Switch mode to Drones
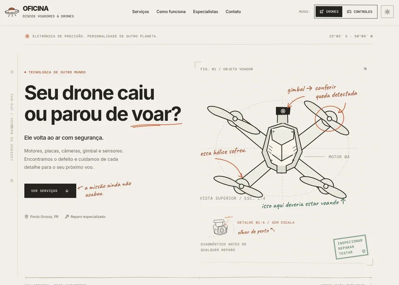 (329, 12)
